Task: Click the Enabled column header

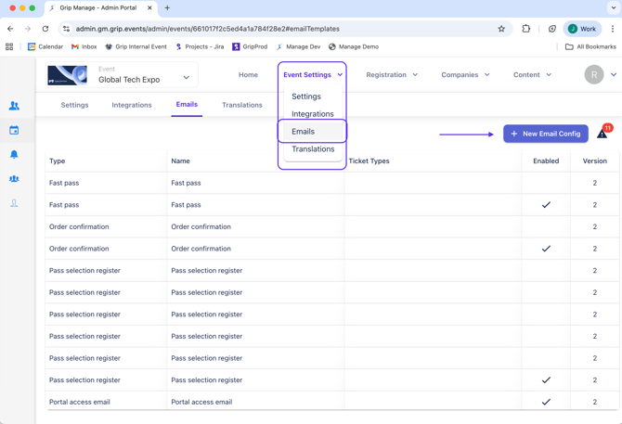Action: pos(546,161)
